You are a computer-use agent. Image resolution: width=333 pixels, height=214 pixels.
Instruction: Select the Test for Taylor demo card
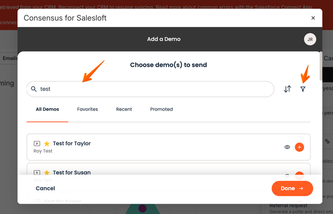[168, 147]
